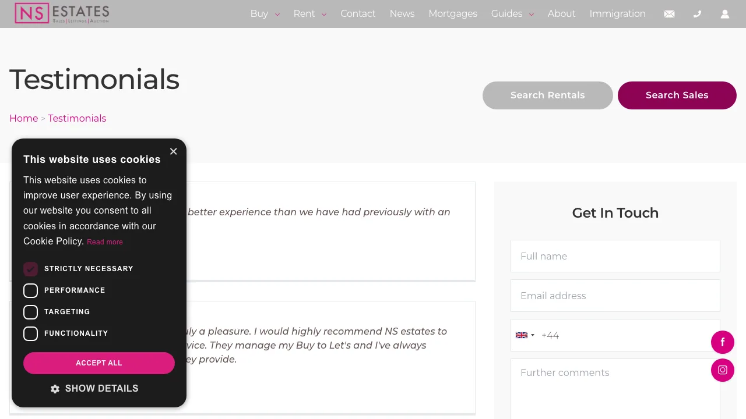The height and width of the screenshot is (419, 746).
Task: Check the Functionality cookies option
Action: (x=30, y=333)
